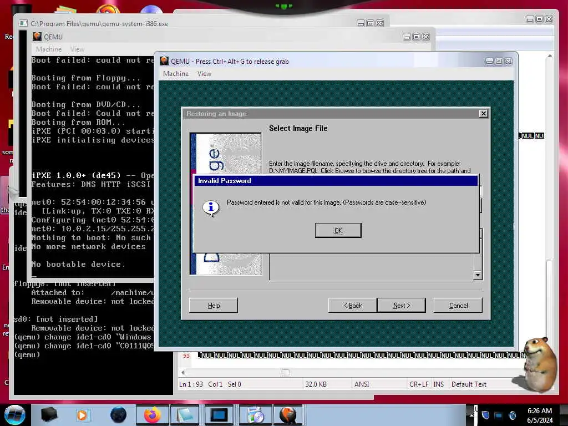Click the info icon in Invalid Password dialog
The height and width of the screenshot is (426, 568).
point(211,208)
